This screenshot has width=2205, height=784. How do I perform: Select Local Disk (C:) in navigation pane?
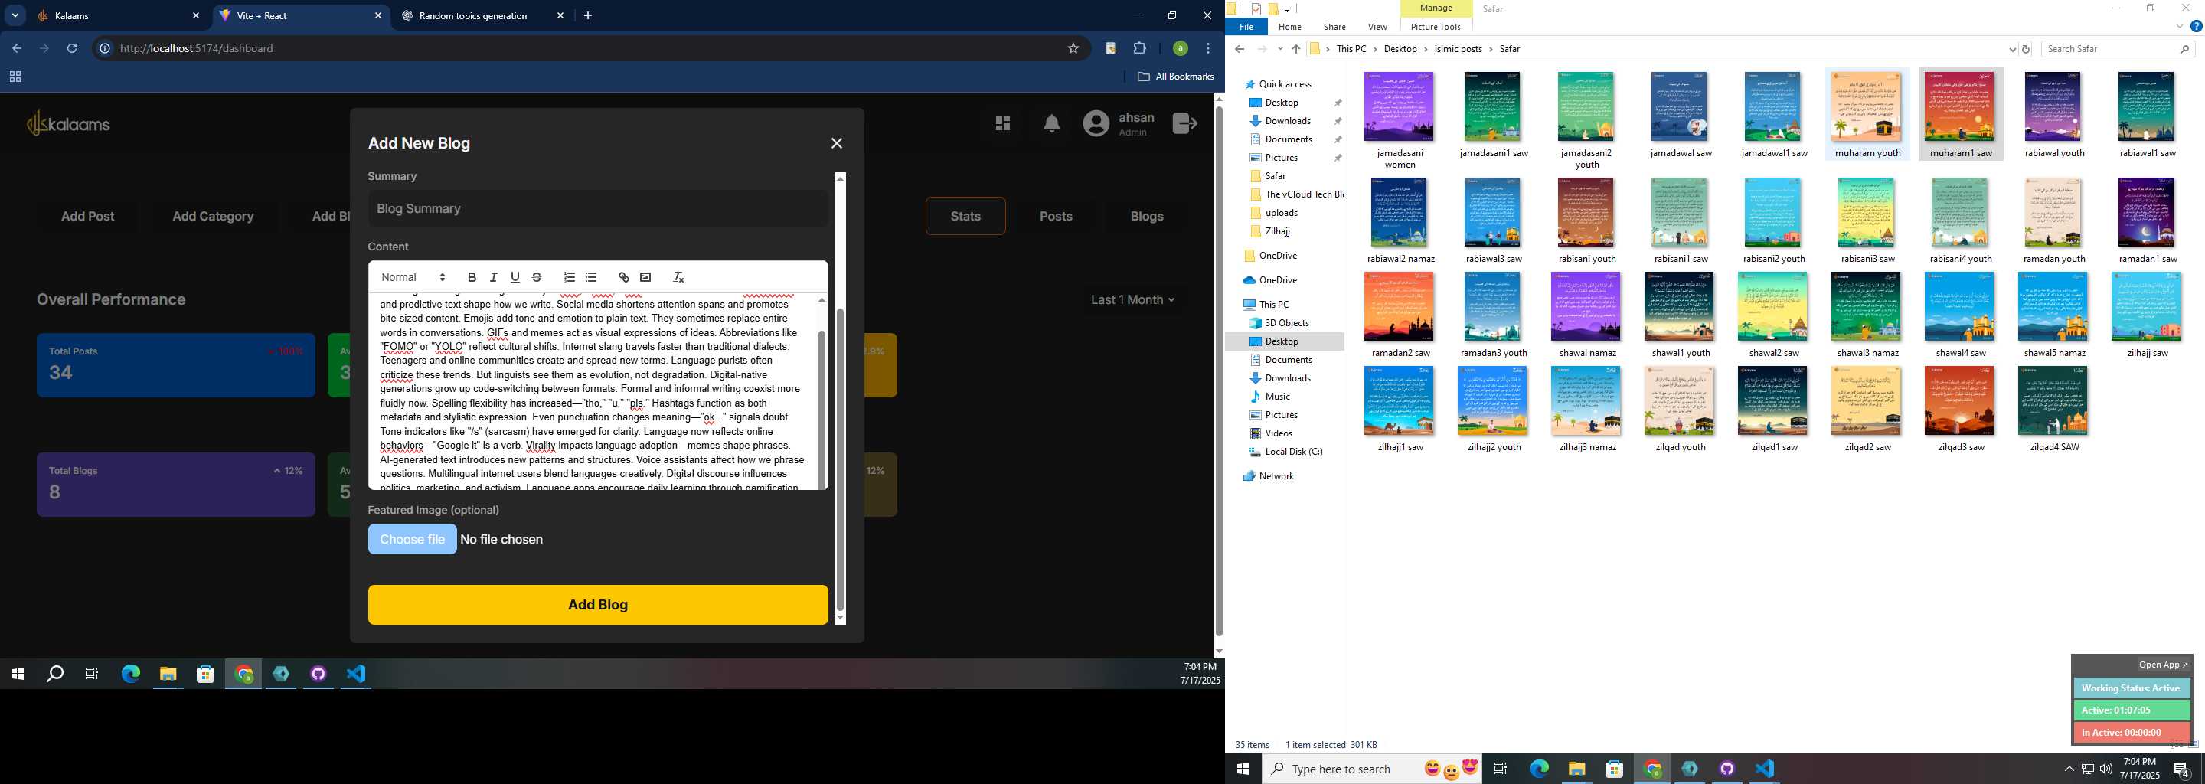coord(1293,451)
